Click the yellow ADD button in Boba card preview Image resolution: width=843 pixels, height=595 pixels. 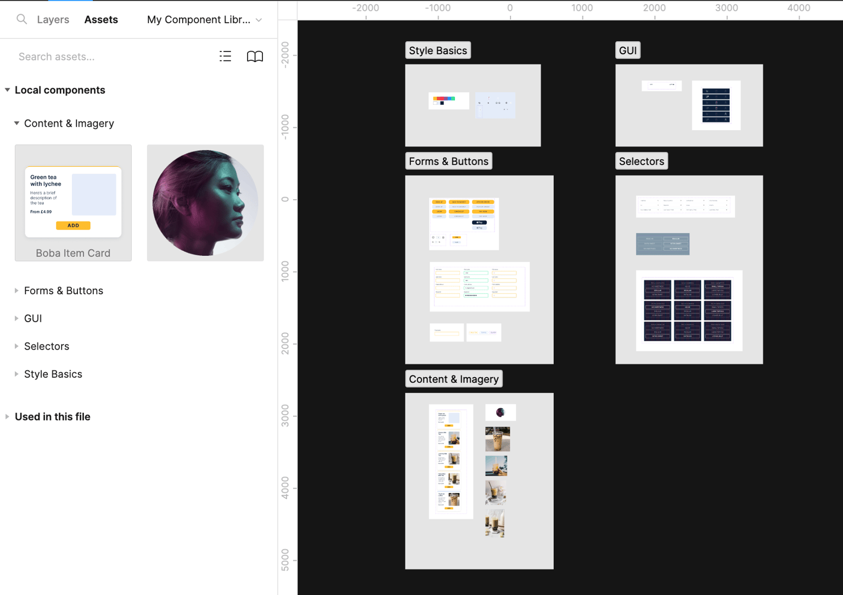coord(73,226)
